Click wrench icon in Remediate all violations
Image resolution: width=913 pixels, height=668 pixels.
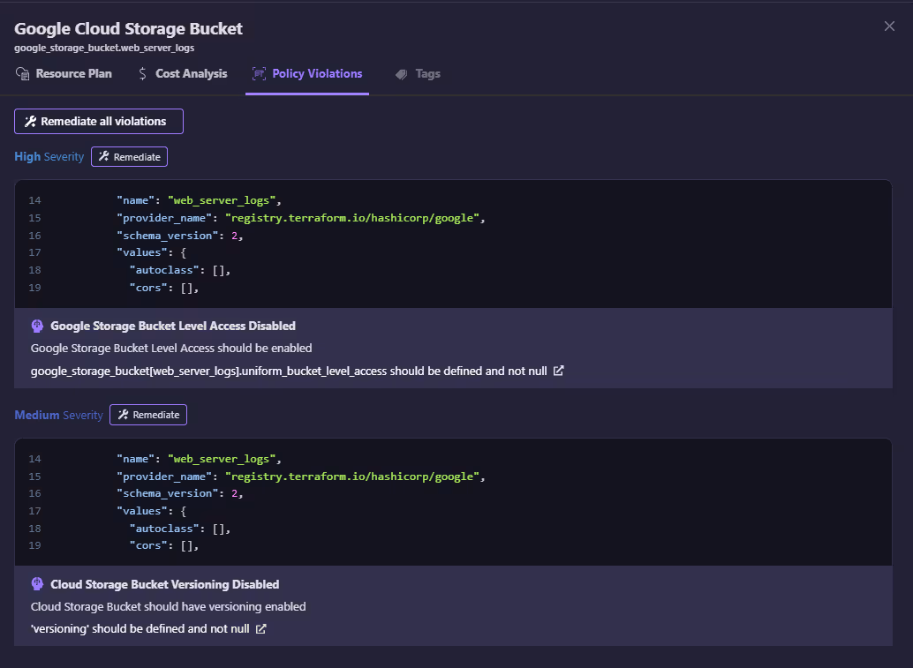click(30, 122)
